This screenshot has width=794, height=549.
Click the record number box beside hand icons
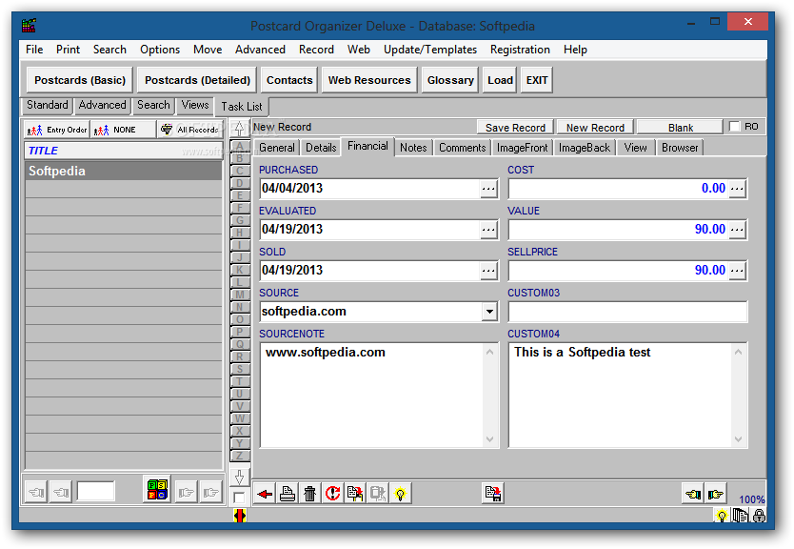[x=96, y=491]
